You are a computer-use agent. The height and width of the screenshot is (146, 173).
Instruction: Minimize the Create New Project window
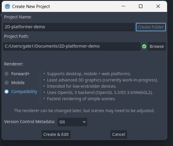click(123, 6)
